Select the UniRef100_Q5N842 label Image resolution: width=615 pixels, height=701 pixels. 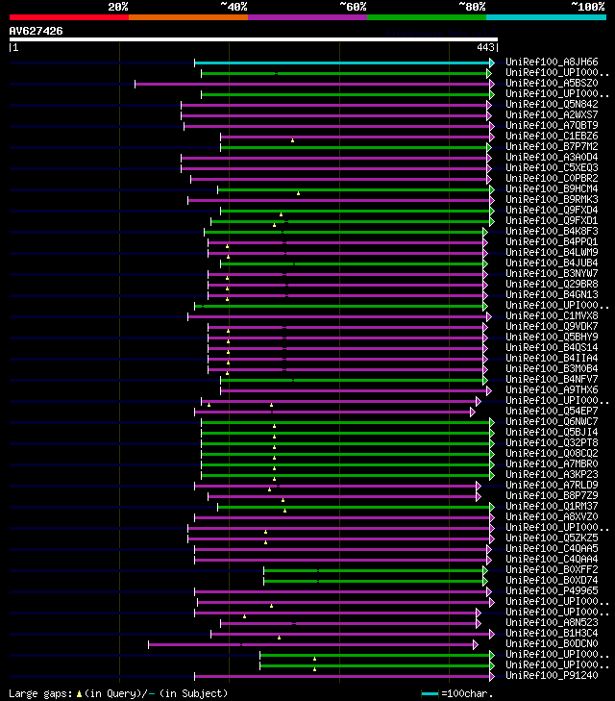tap(552, 104)
